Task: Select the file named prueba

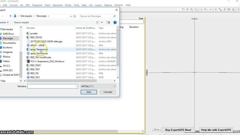Action: coord(34,33)
